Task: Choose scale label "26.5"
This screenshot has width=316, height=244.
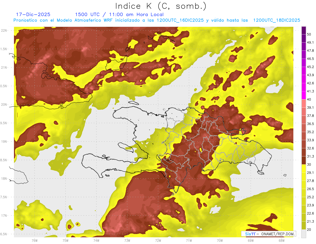Action: 310,189
